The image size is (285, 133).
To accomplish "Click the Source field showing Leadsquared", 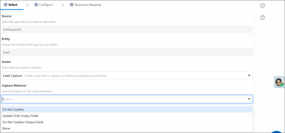I will coord(127,29).
